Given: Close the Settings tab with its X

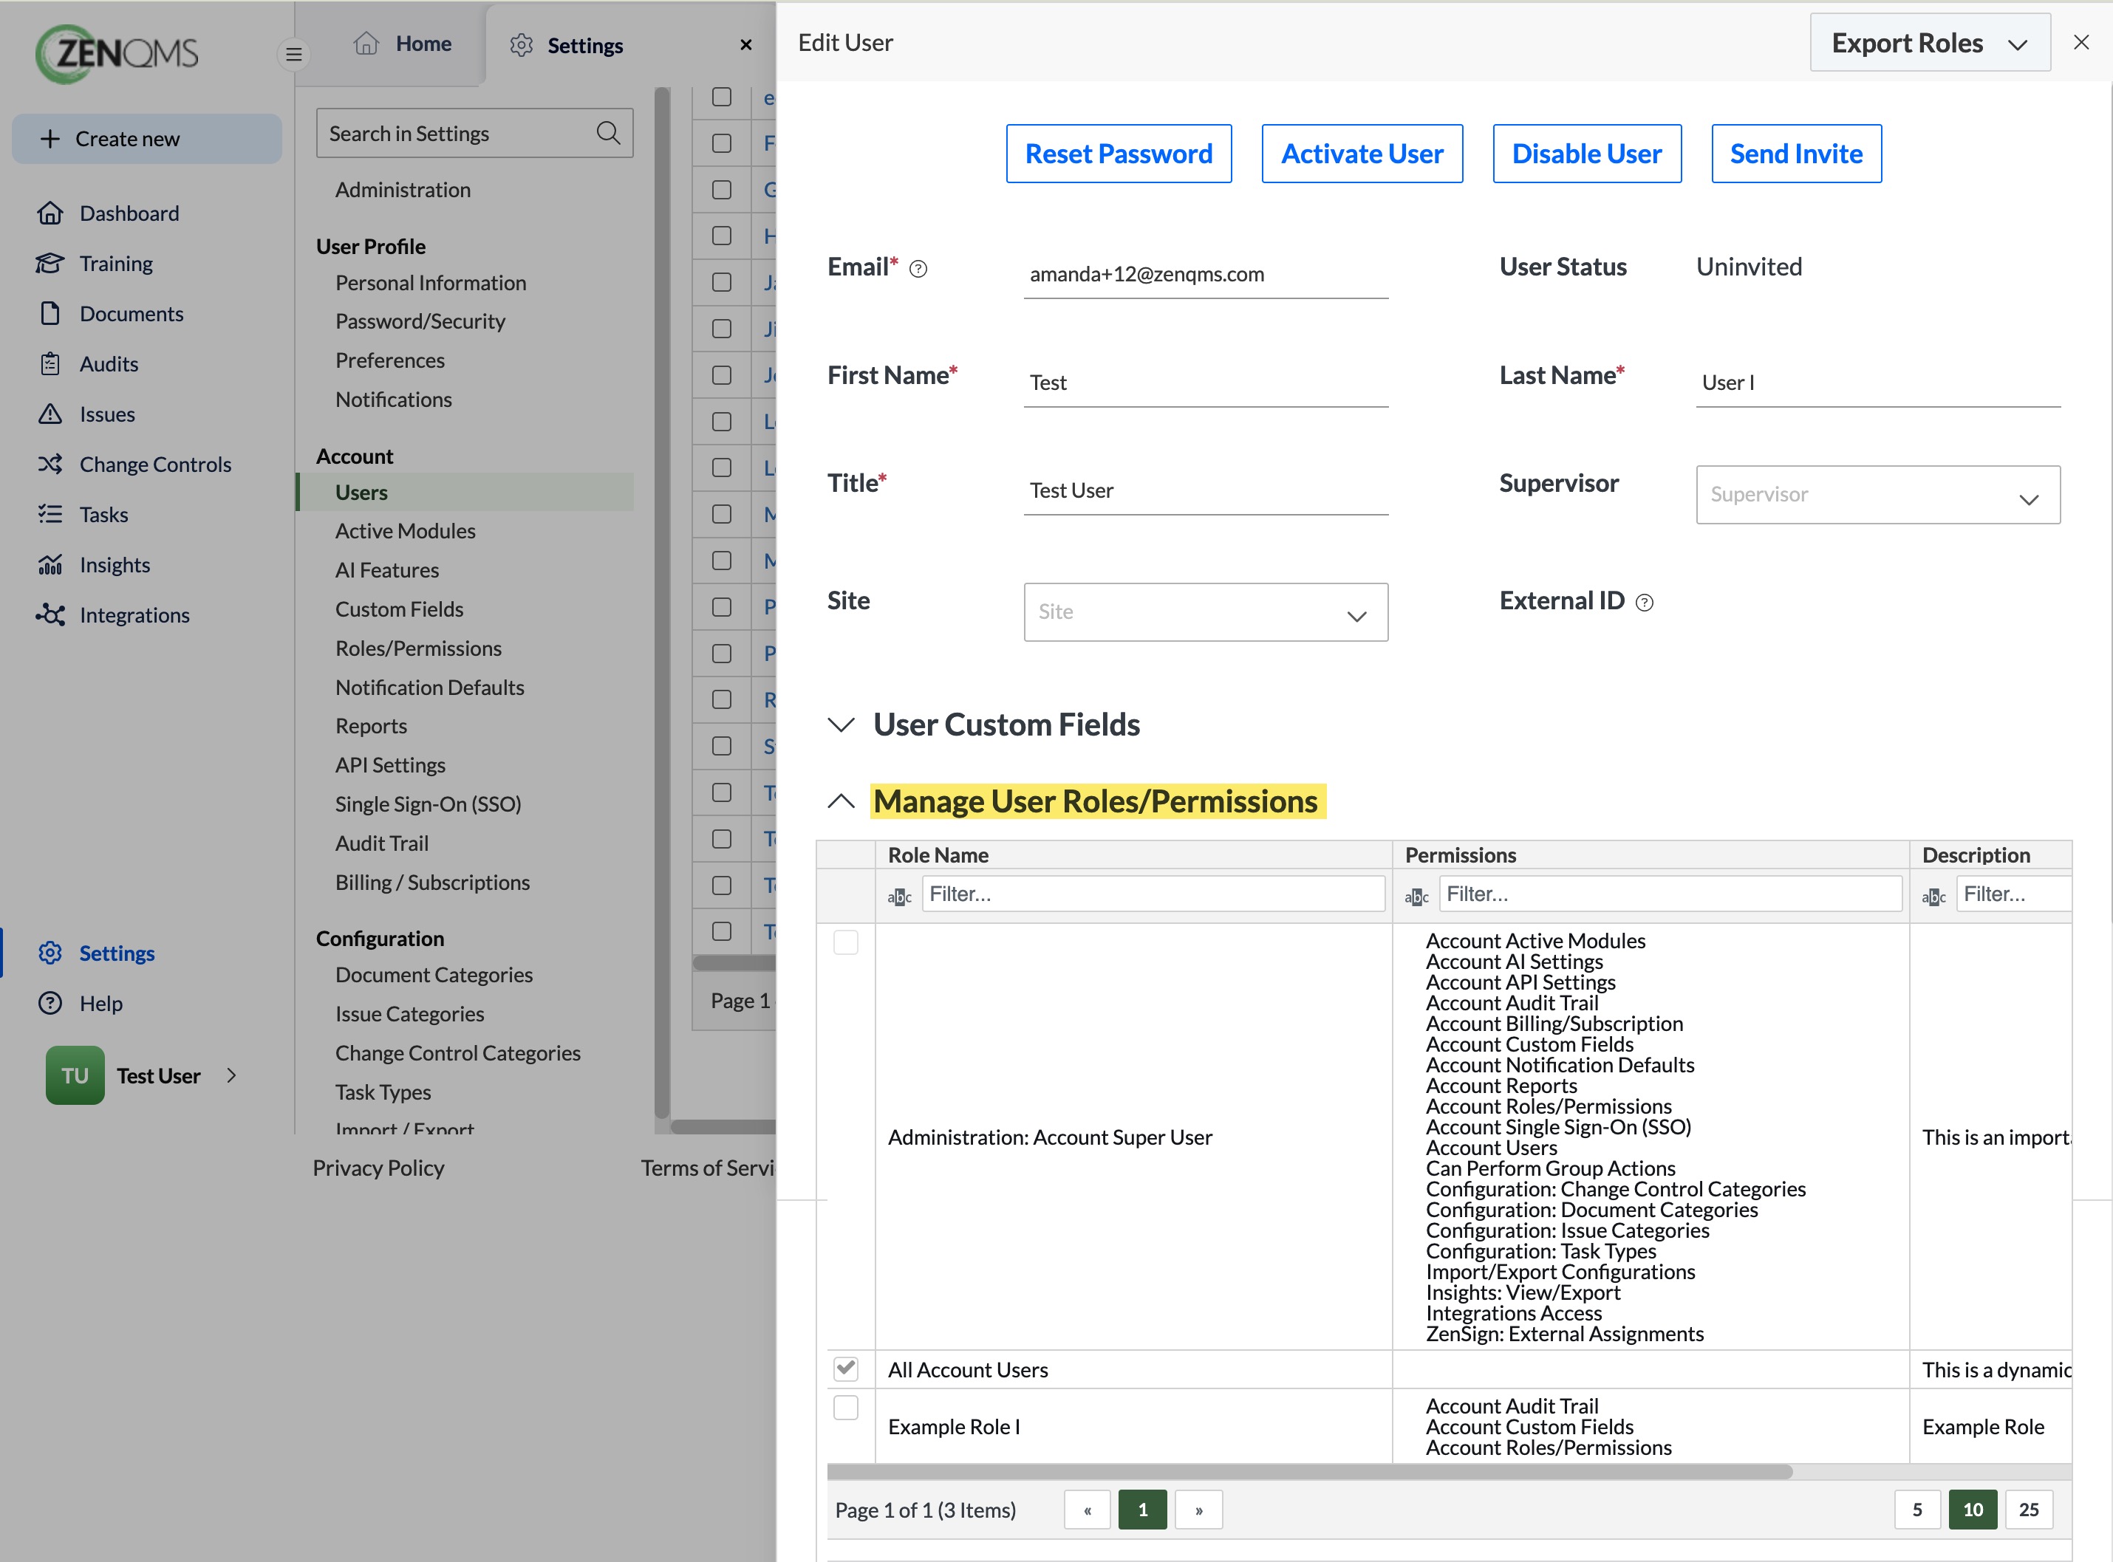Looking at the screenshot, I should [x=746, y=44].
